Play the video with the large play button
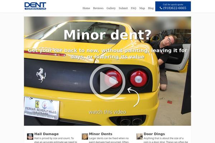Screen dimensions: 215x143 coord(107,82)
